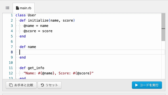
Task: Click line number 7 in gutter
Action: click(12, 47)
